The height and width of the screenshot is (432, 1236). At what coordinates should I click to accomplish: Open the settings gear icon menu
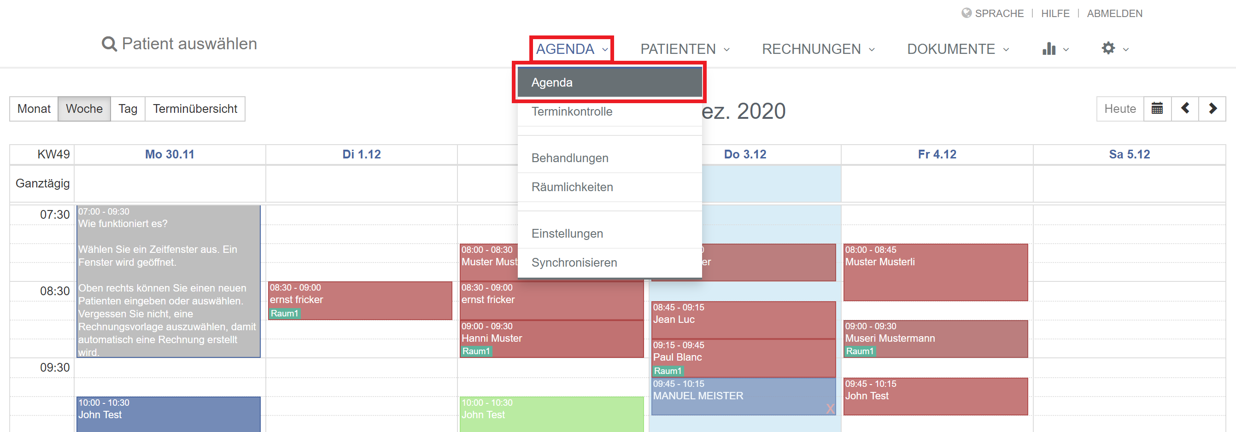pyautogui.click(x=1108, y=48)
